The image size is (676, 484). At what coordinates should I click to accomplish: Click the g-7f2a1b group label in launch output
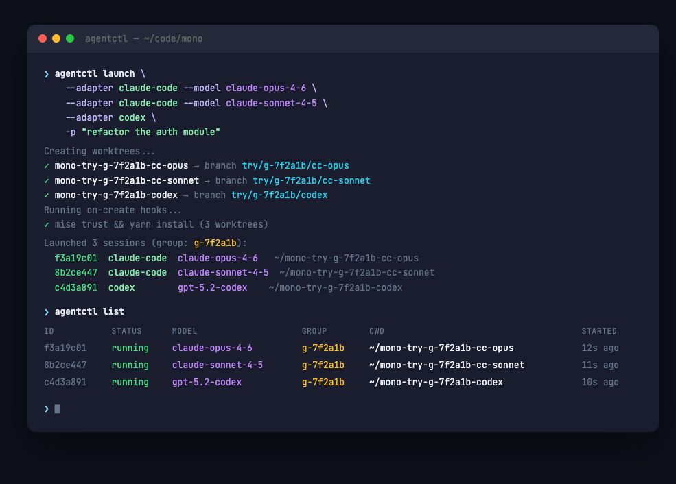(215, 243)
